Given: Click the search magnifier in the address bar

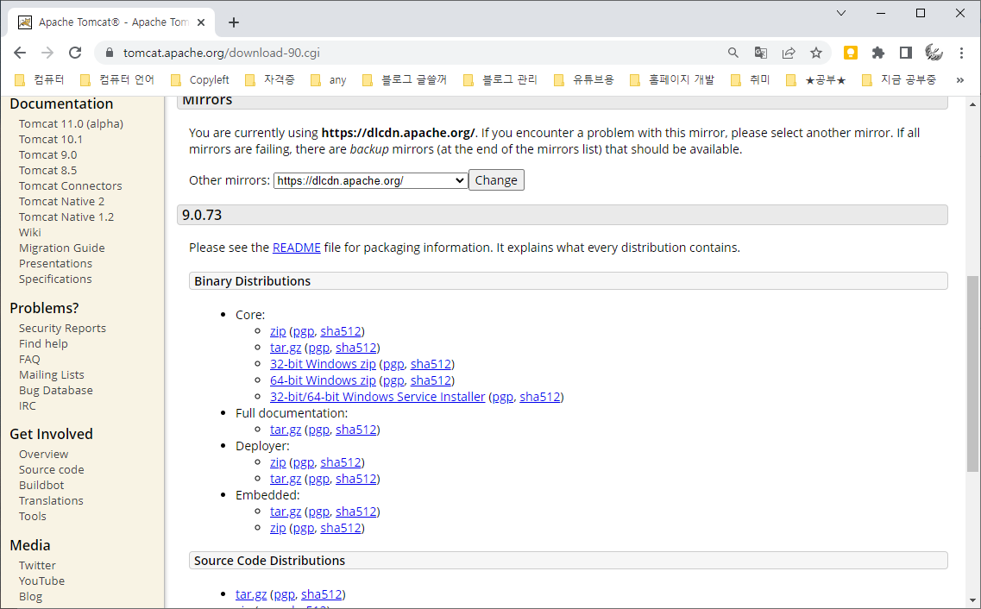Looking at the screenshot, I should (x=733, y=53).
